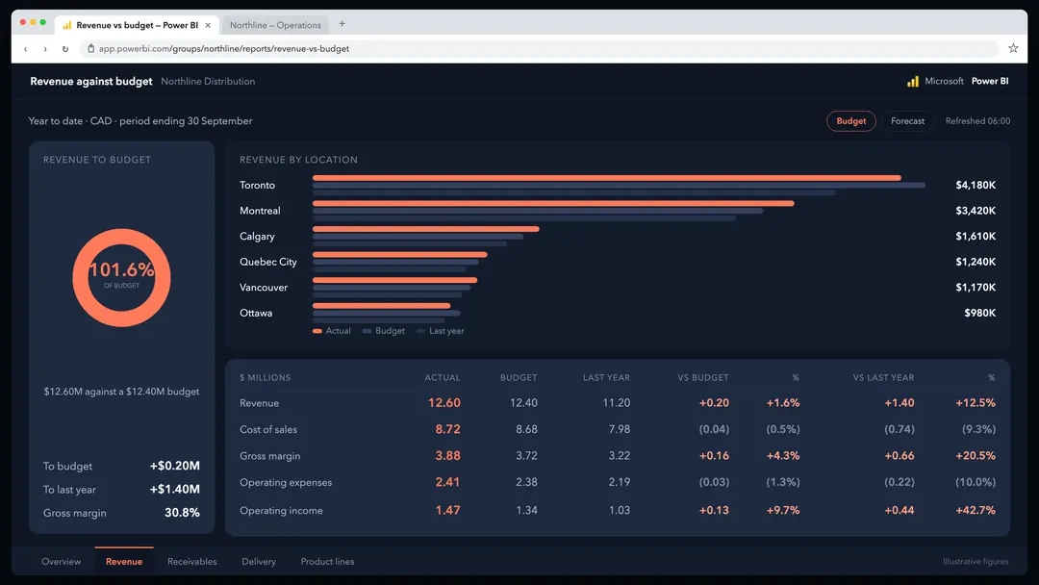The image size is (1039, 585).
Task: Switch comparison to Forecast
Action: tap(907, 121)
